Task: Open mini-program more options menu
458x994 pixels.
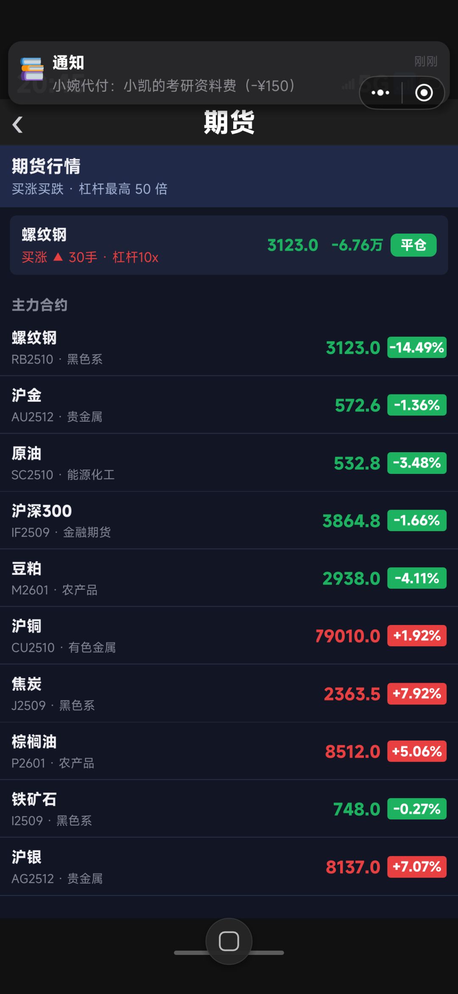Action: [x=380, y=93]
